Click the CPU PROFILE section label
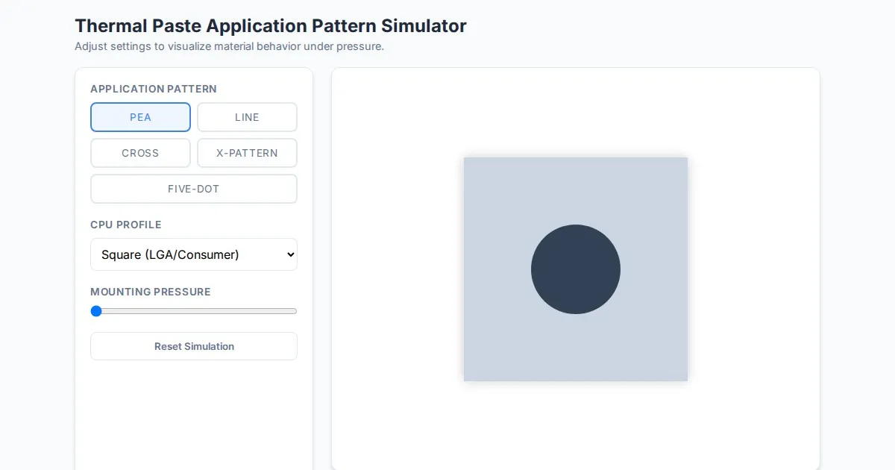Viewport: 895px width, 470px height. pos(126,225)
